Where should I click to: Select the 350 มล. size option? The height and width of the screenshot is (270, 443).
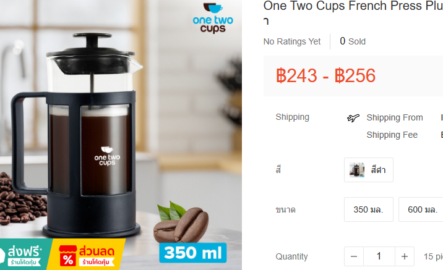368,209
